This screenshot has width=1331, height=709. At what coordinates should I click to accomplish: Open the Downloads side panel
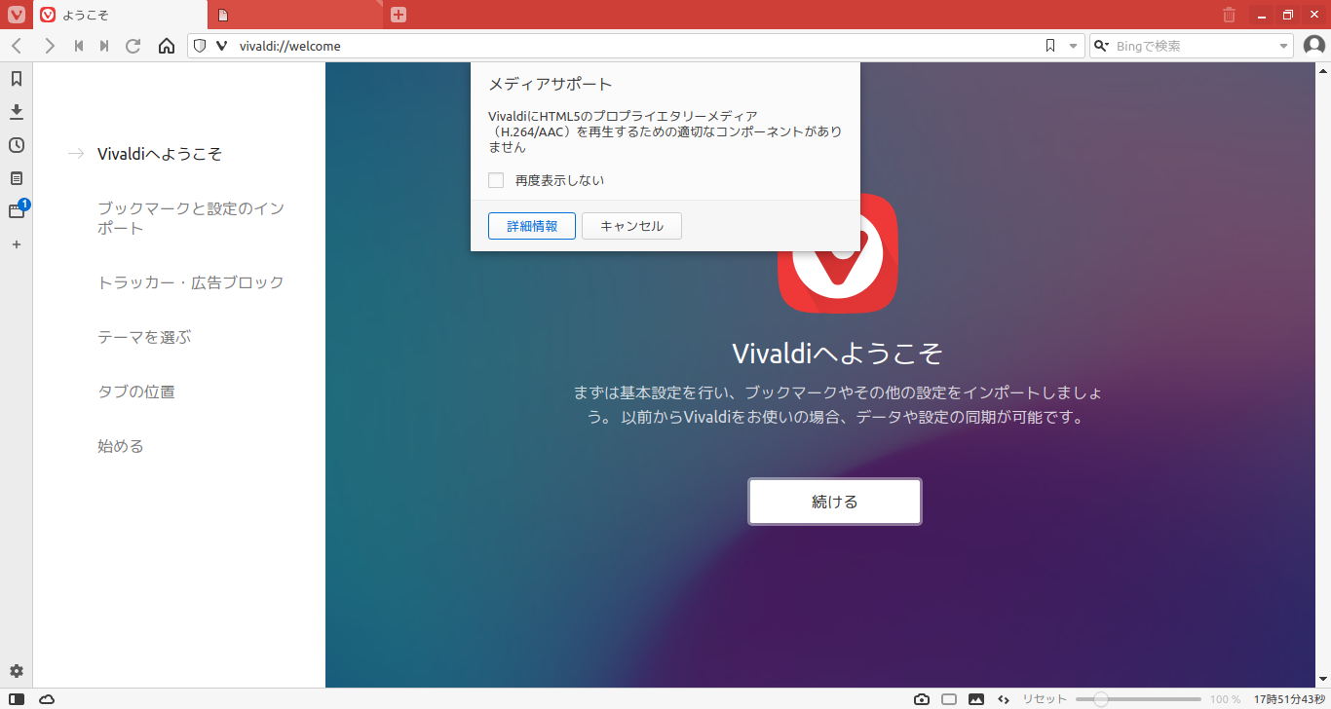coord(17,112)
